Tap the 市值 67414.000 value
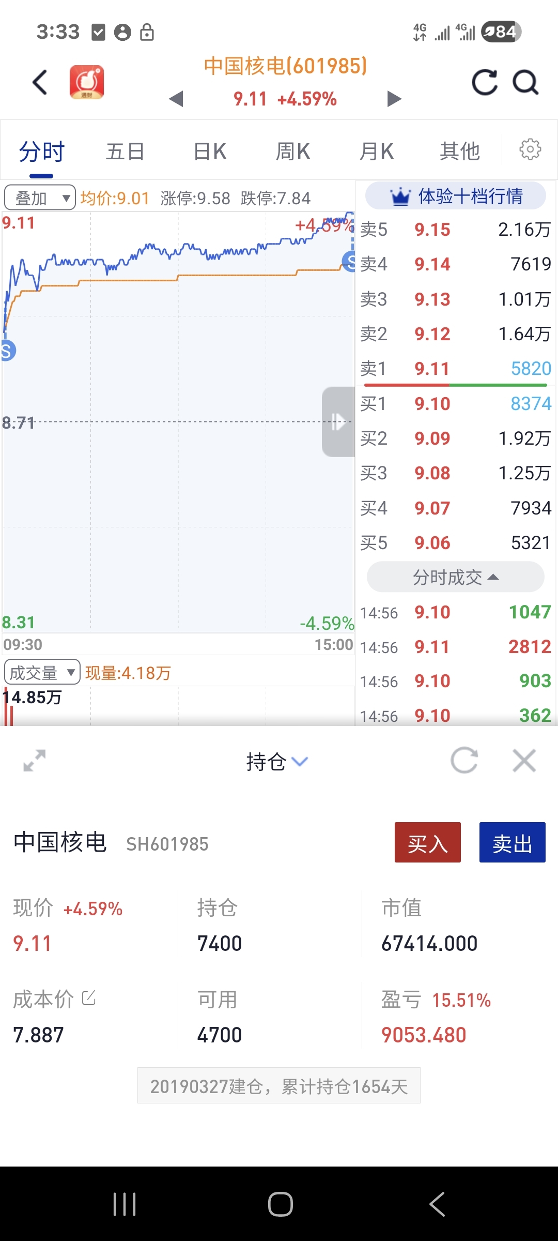Screen dimensions: 558x1241 429,944
